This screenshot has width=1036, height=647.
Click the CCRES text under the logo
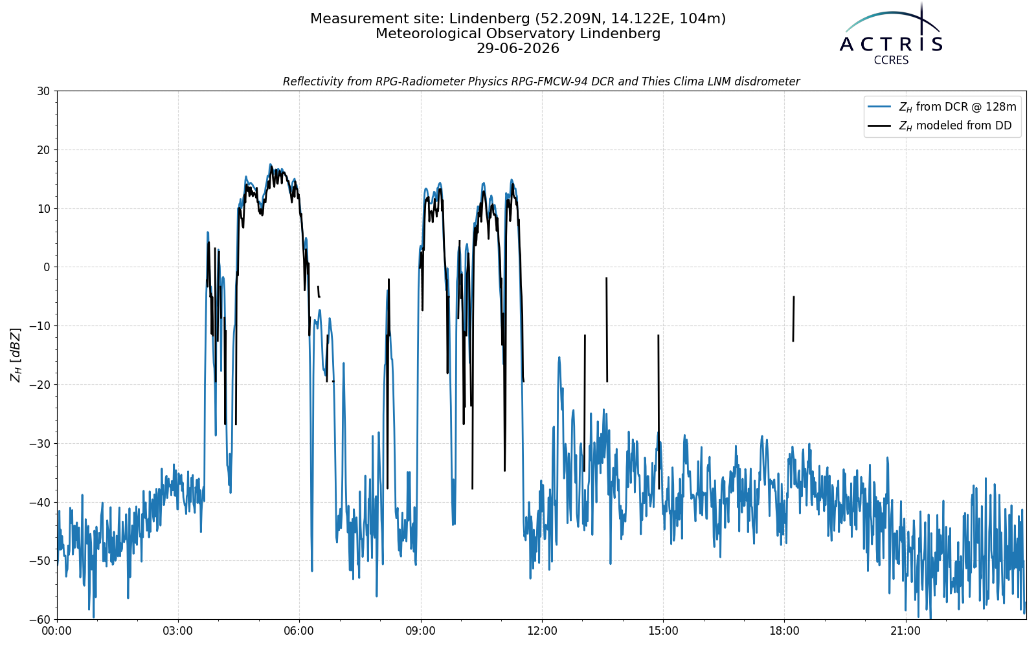pos(891,60)
